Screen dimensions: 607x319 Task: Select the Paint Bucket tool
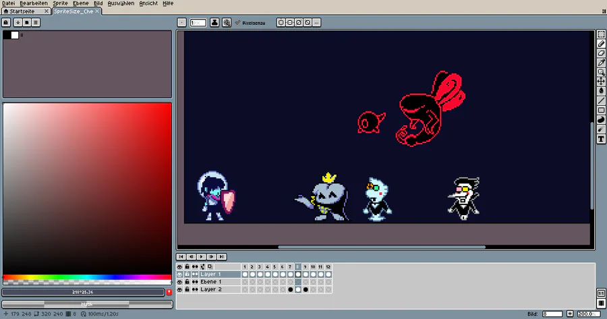(601, 90)
